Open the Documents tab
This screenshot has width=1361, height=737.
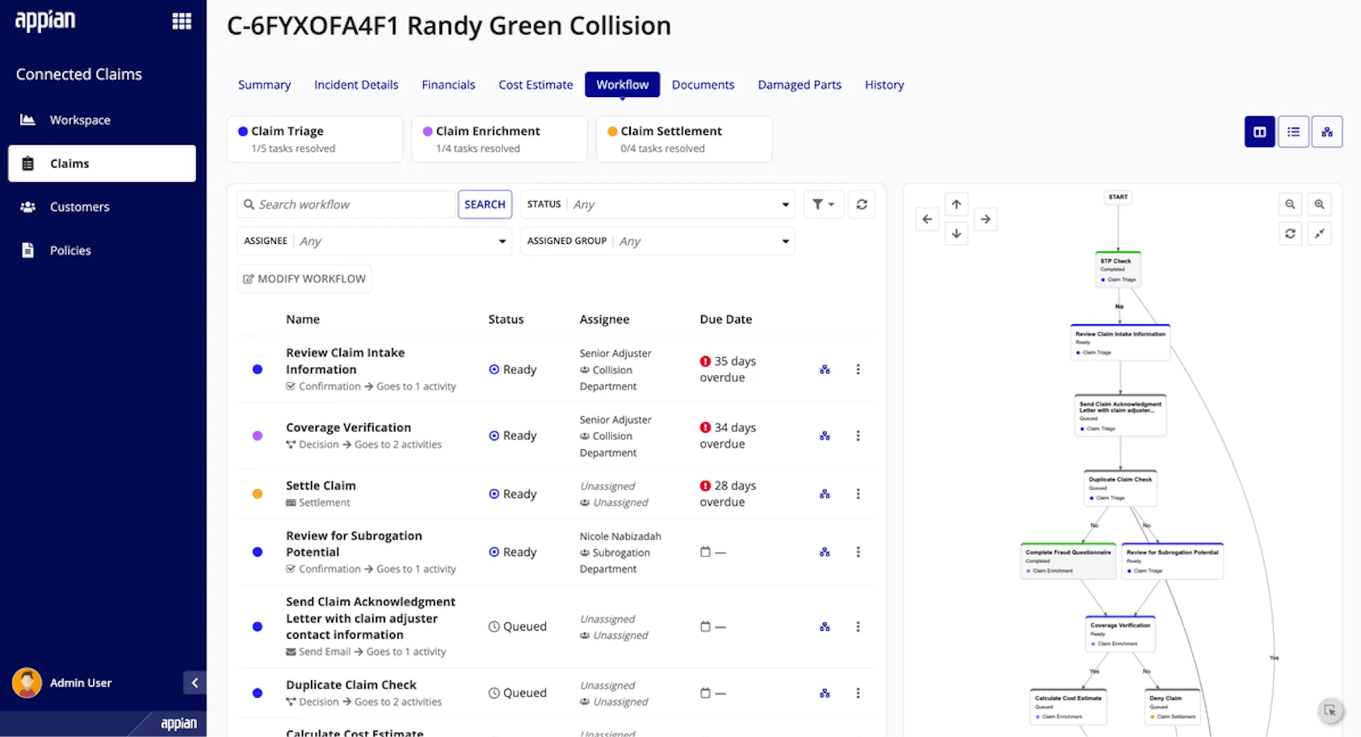tap(703, 84)
